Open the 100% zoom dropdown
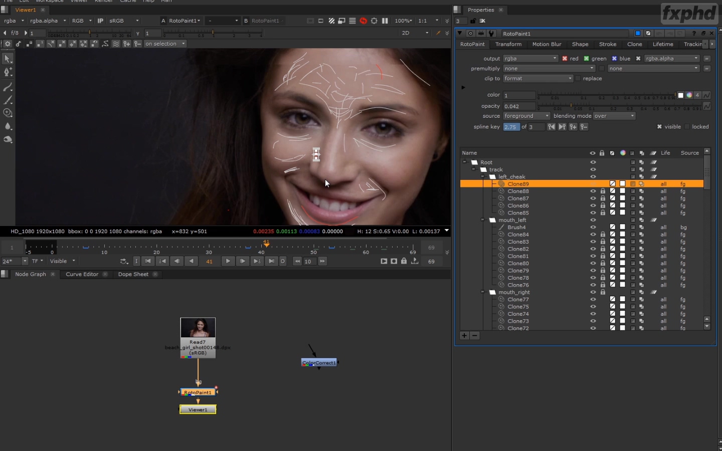722x451 pixels. (404, 21)
